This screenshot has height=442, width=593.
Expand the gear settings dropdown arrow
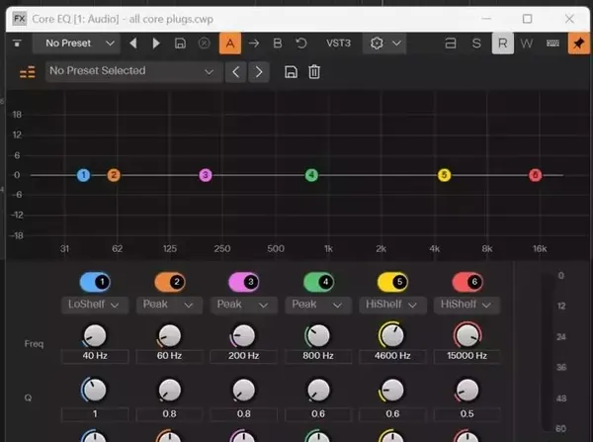pyautogui.click(x=396, y=44)
